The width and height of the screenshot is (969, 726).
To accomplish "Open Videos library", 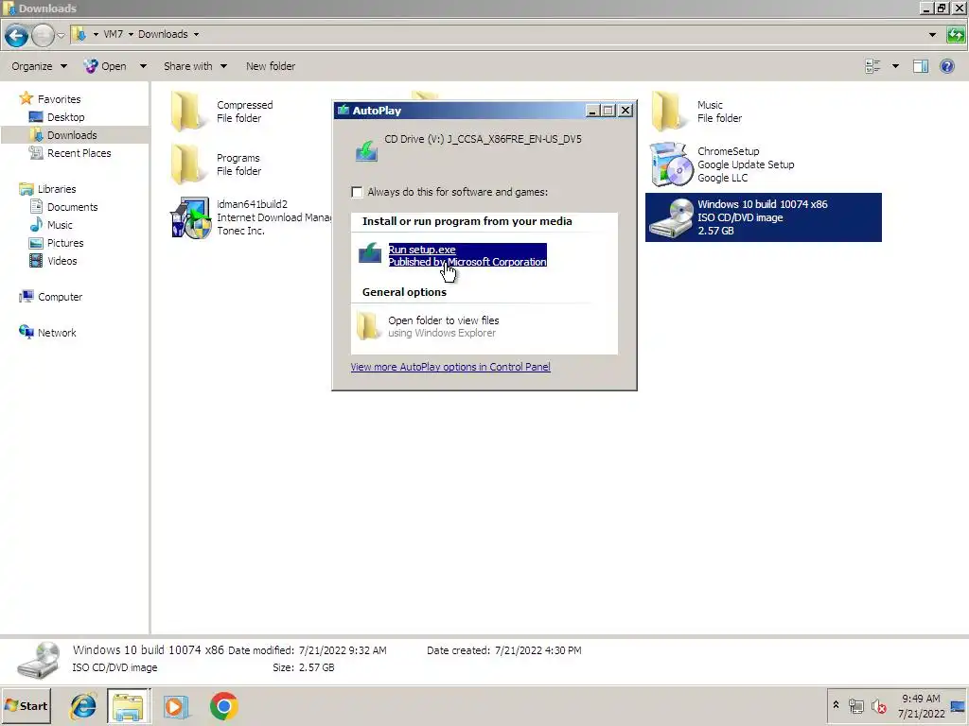I will tap(62, 261).
